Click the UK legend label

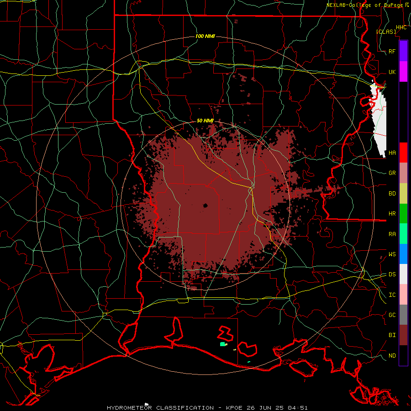pos(392,72)
